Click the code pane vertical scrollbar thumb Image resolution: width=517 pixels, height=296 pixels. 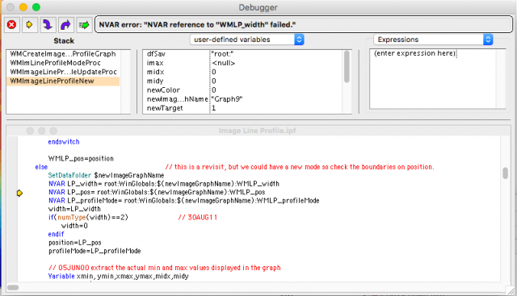(x=505, y=173)
